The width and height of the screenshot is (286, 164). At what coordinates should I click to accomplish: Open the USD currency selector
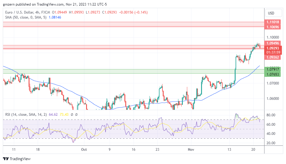[x=273, y=13]
